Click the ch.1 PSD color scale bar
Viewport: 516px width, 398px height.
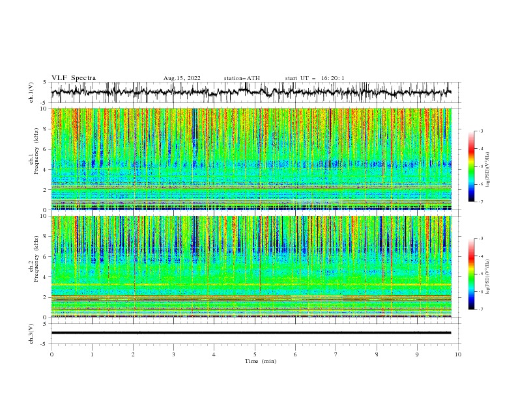[x=471, y=166]
